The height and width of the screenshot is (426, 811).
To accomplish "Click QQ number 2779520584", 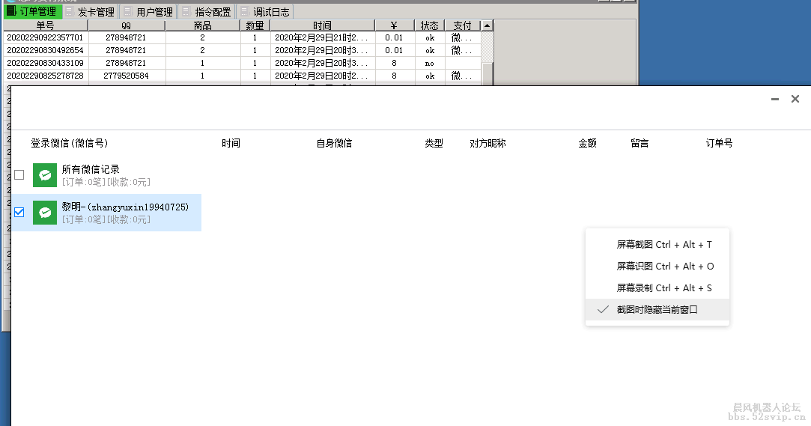I will (x=127, y=76).
